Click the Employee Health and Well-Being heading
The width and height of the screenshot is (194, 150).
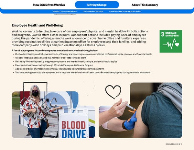pyautogui.click(x=37, y=25)
